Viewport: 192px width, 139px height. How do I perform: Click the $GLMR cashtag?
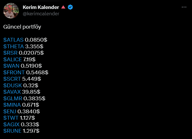pos(13,98)
